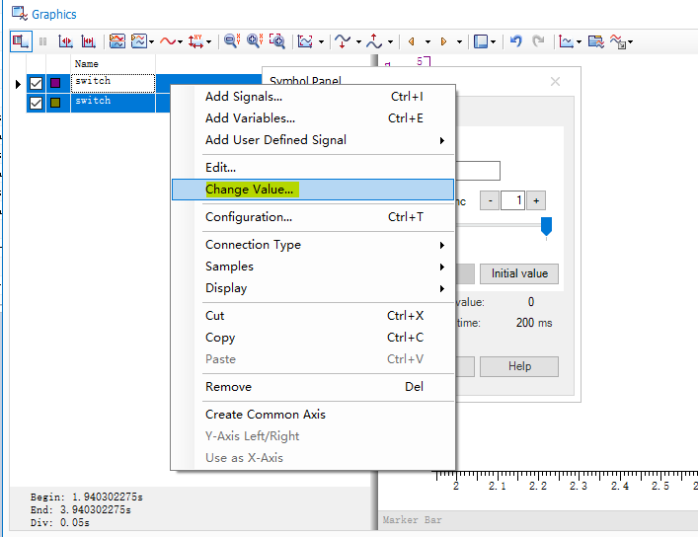This screenshot has width=698, height=537.
Task: Uncheck the checkbox of the olive switch row
Action: click(x=36, y=103)
